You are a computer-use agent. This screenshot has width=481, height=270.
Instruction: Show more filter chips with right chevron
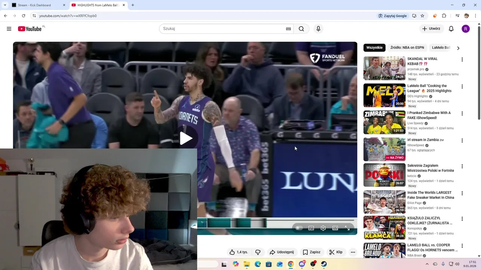pos(458,48)
